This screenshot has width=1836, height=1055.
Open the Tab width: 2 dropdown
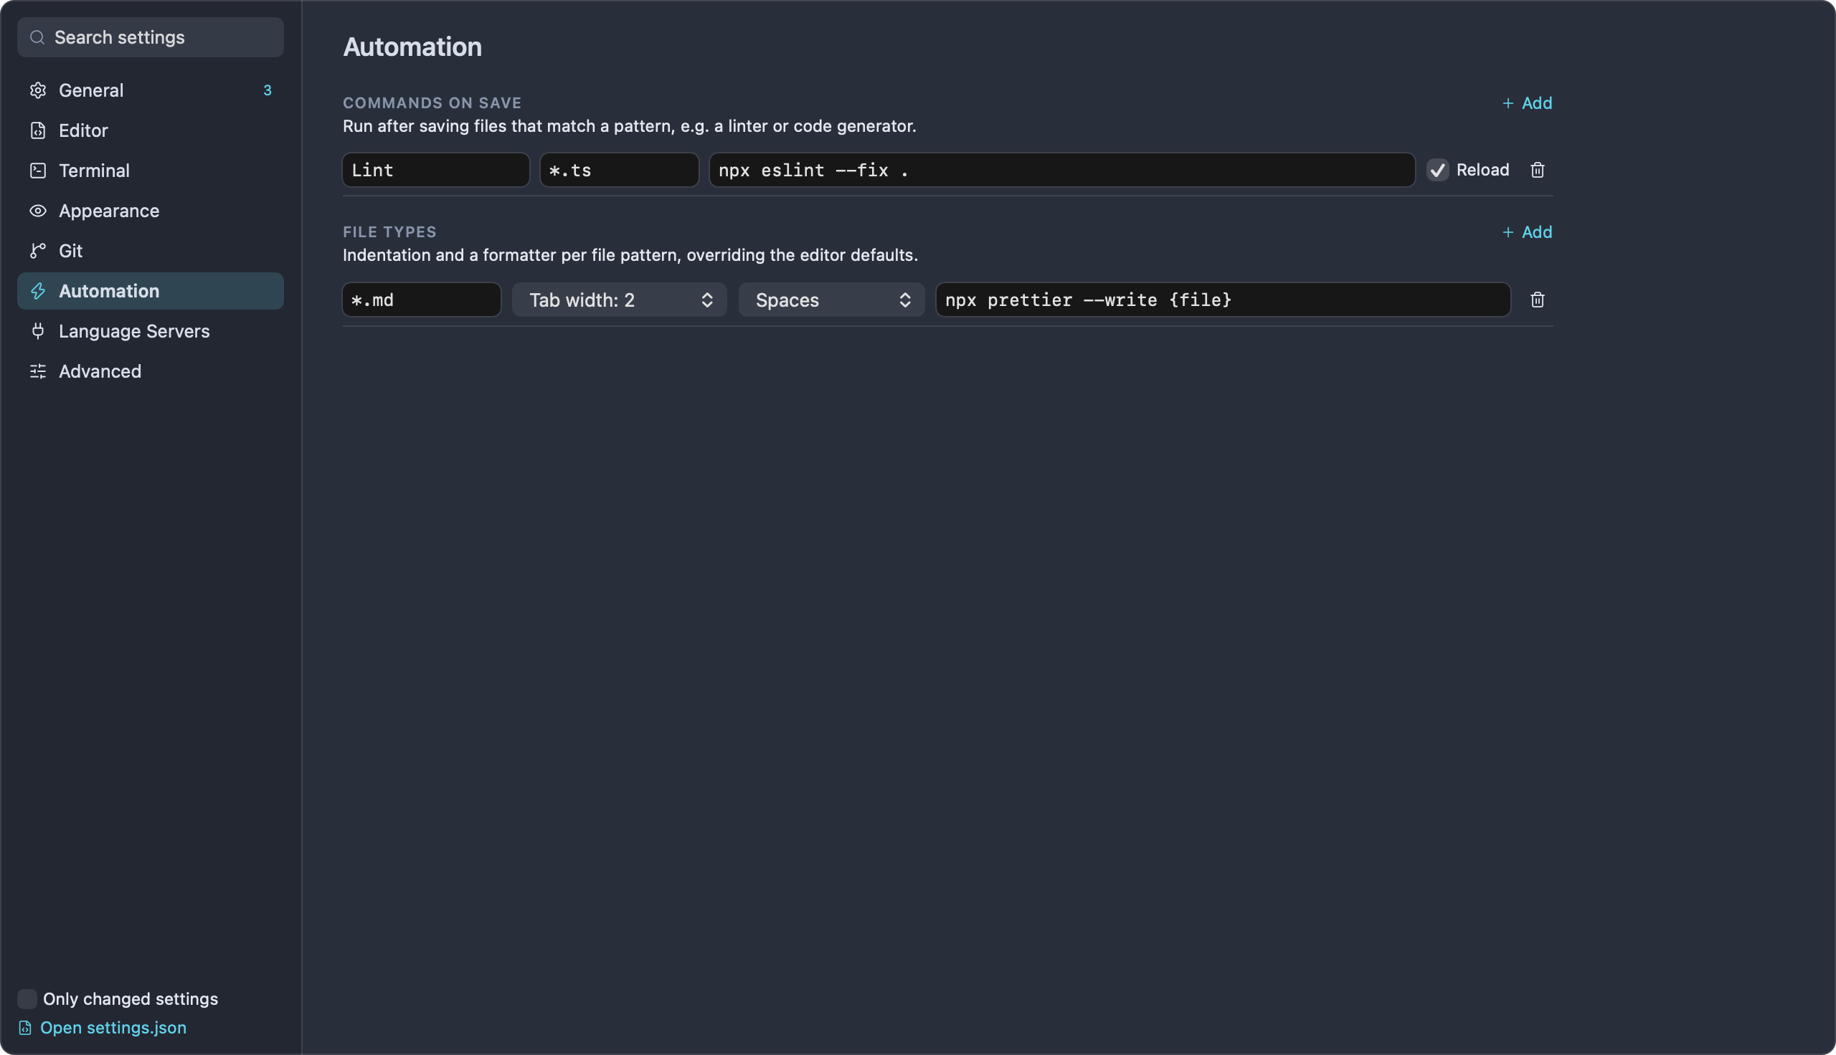tap(619, 300)
